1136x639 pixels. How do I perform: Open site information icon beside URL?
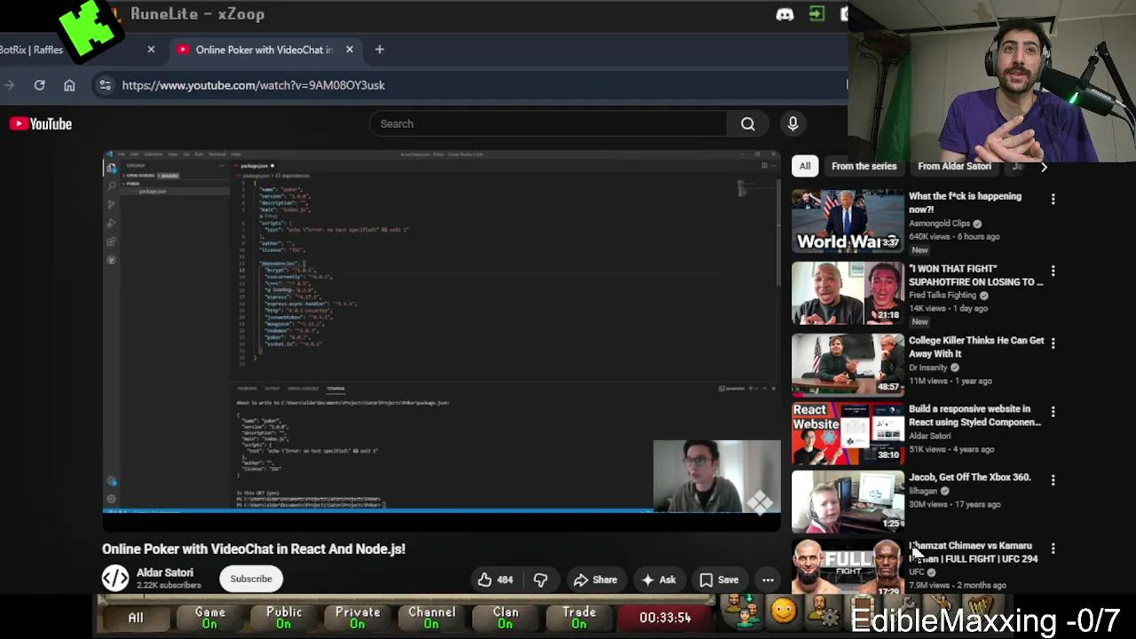click(105, 85)
